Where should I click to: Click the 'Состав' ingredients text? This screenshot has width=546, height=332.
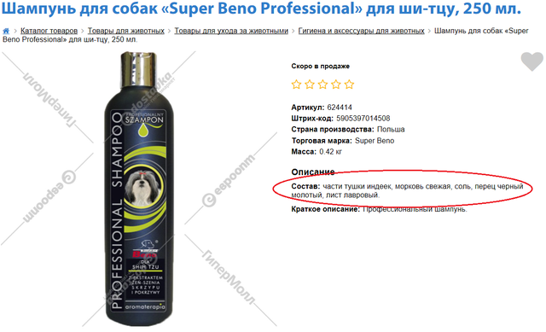pyautogui.click(x=407, y=190)
